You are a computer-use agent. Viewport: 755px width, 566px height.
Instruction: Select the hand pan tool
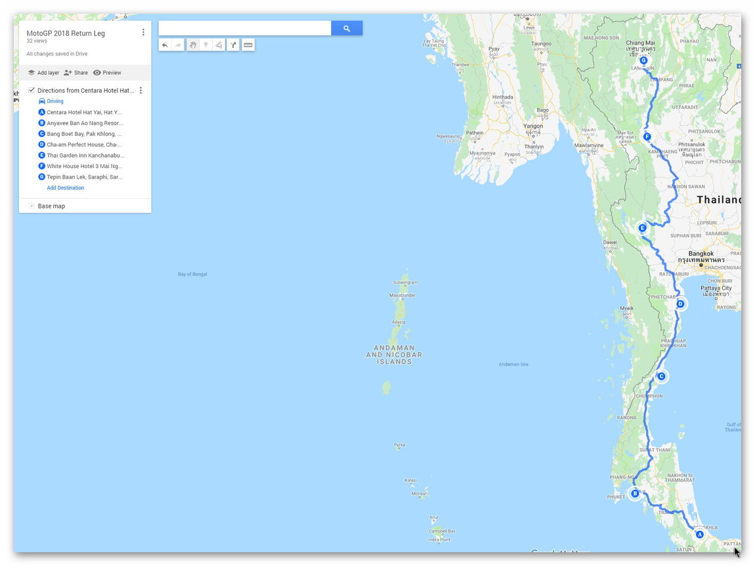(193, 45)
